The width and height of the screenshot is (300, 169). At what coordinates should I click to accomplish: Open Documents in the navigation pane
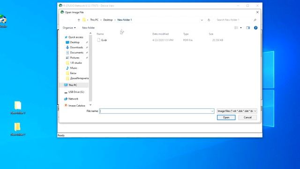click(76, 53)
